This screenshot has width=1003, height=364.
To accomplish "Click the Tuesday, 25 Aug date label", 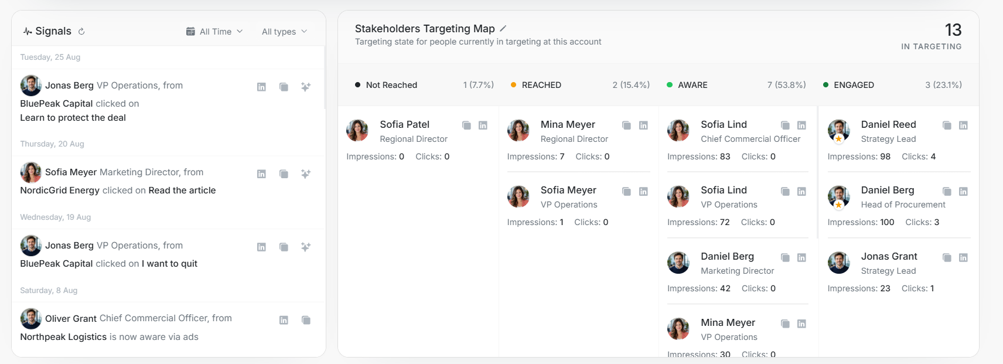I will click(x=50, y=57).
